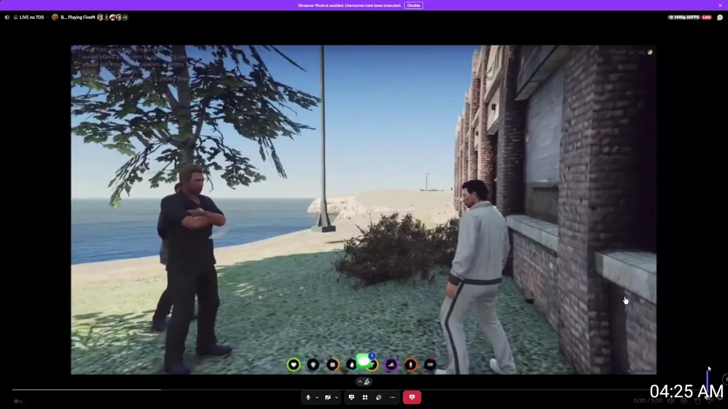Click the video pop-out icon

click(x=697, y=401)
